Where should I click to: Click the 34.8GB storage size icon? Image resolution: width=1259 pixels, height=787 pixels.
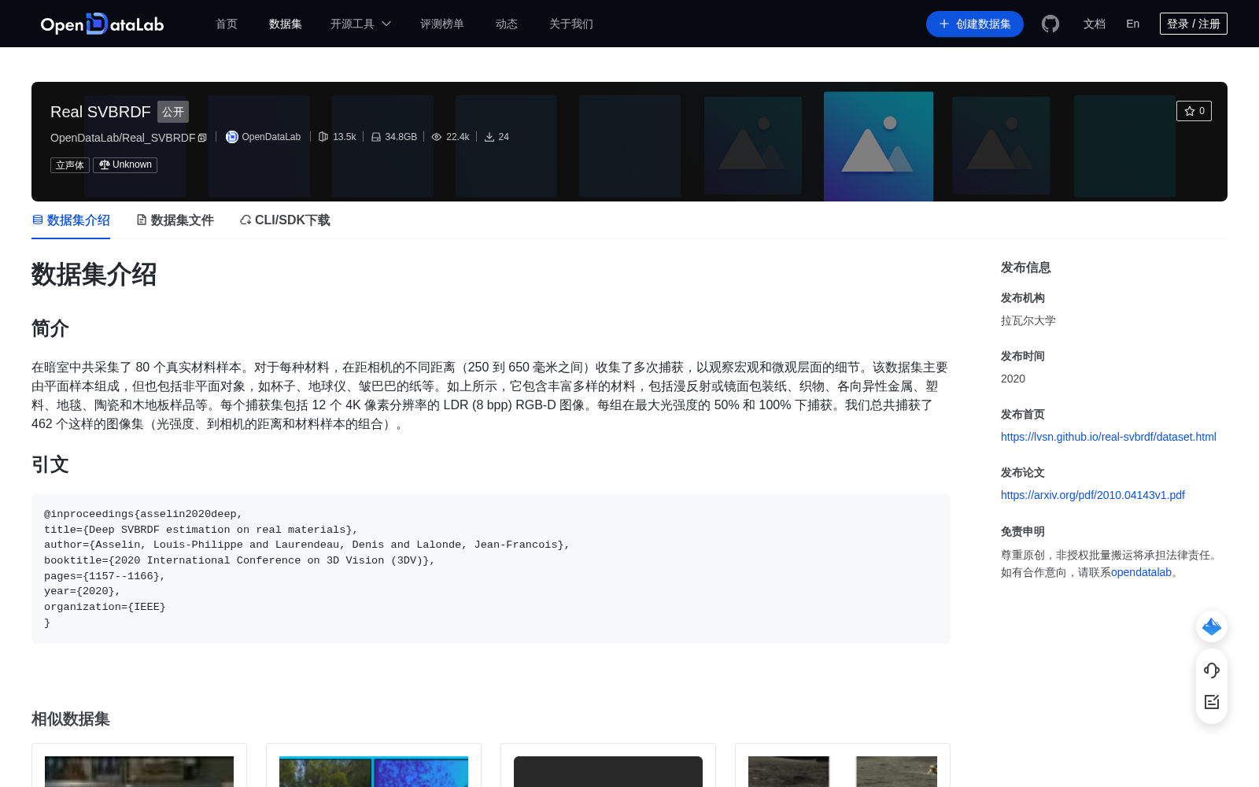[376, 137]
